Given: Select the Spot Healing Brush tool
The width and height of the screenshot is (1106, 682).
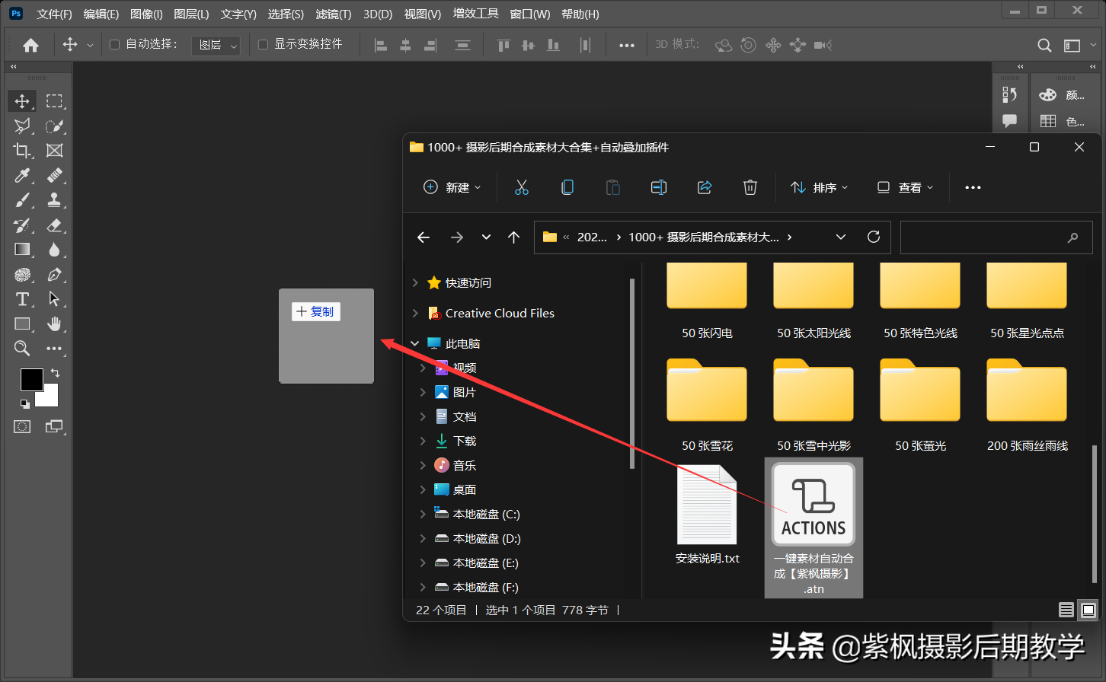Looking at the screenshot, I should point(54,176).
